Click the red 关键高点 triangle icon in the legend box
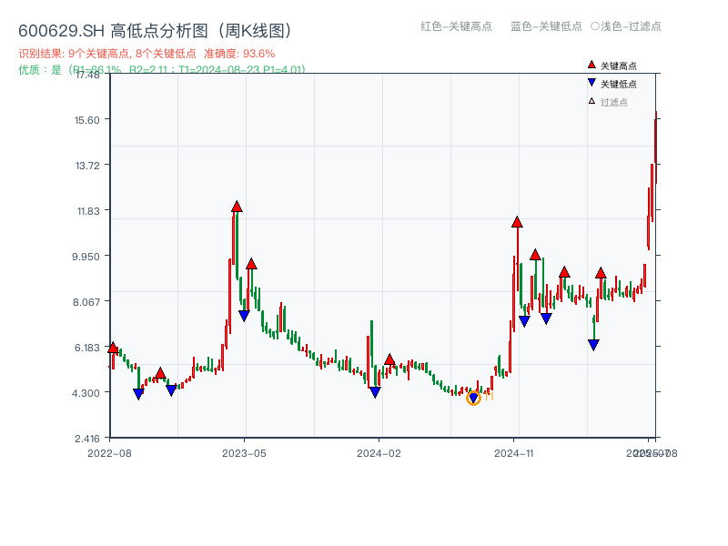 [590, 65]
